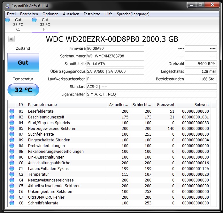Click the status orb for Lesefehlerrate
The image size is (223, 213).
(x=12, y=111)
